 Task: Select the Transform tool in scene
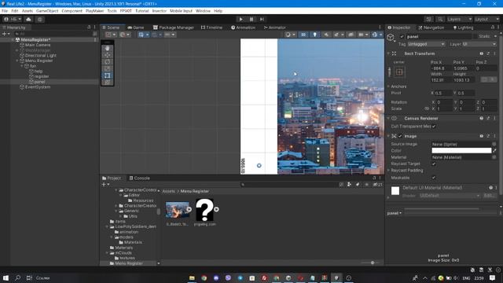108,83
